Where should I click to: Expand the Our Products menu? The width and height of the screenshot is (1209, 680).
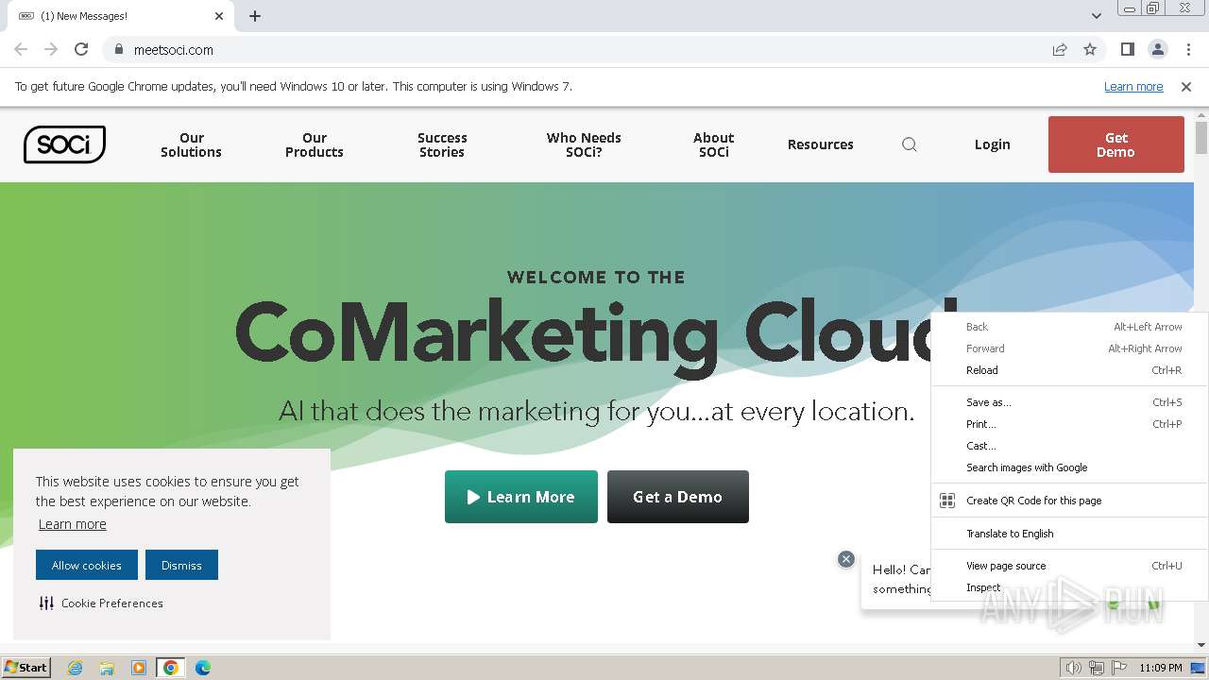(x=315, y=144)
